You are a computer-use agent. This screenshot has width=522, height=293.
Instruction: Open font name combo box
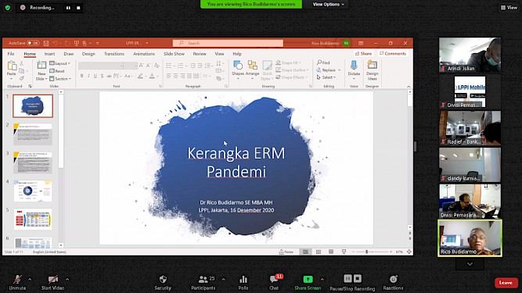click(101, 66)
